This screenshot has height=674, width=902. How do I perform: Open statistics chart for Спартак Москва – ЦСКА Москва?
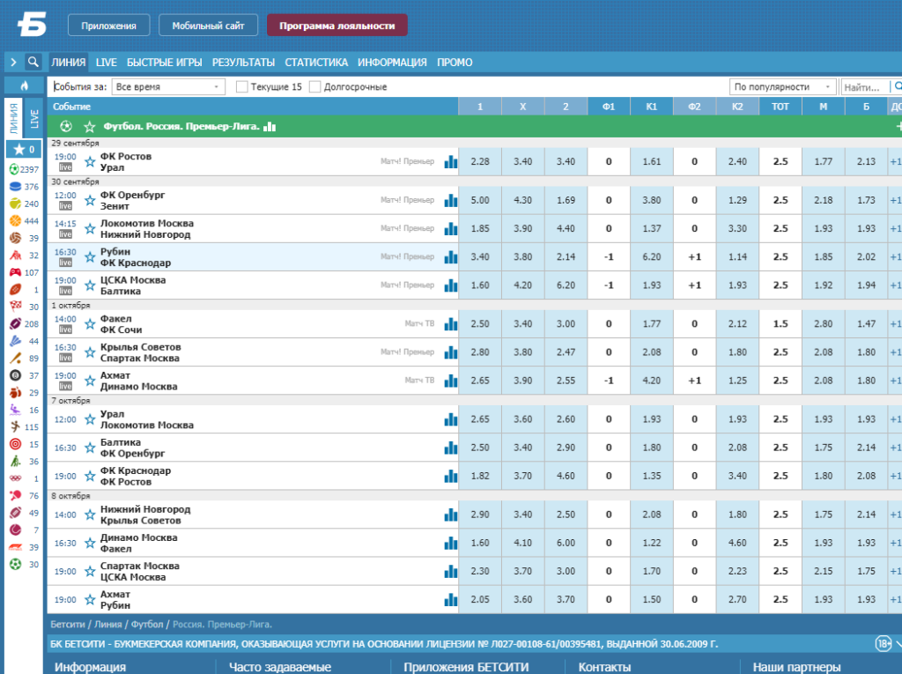click(x=451, y=572)
